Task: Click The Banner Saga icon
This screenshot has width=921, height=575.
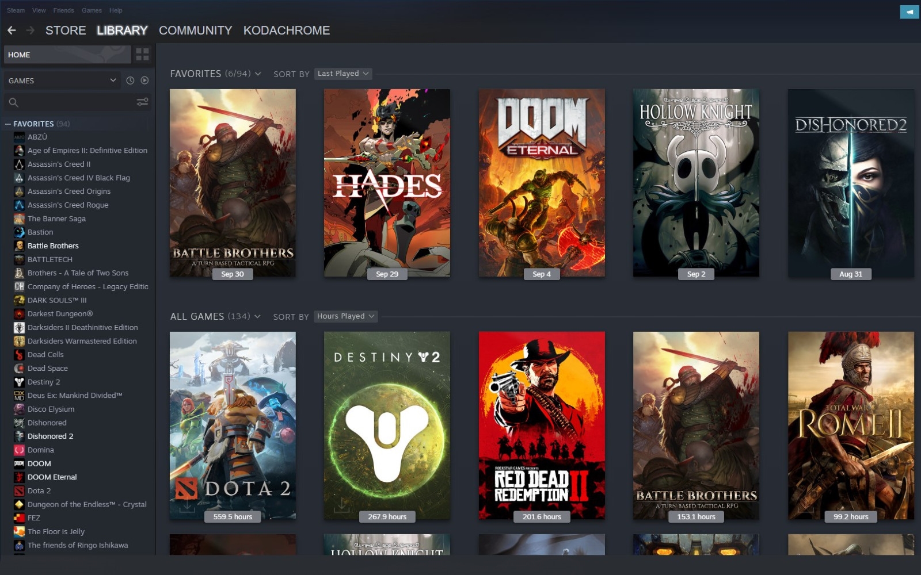Action: (19, 218)
